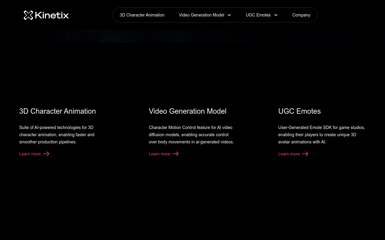Open 3D Character Animation in the navigation bar
385x240 pixels.
(142, 15)
